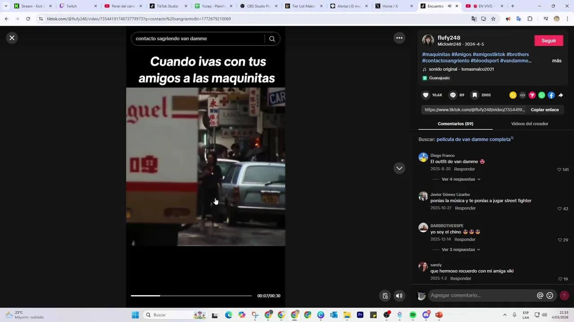Viewport: 574px width, 322px height.
Task: Open the #contactosangriento hashtag
Action: tap(446, 61)
